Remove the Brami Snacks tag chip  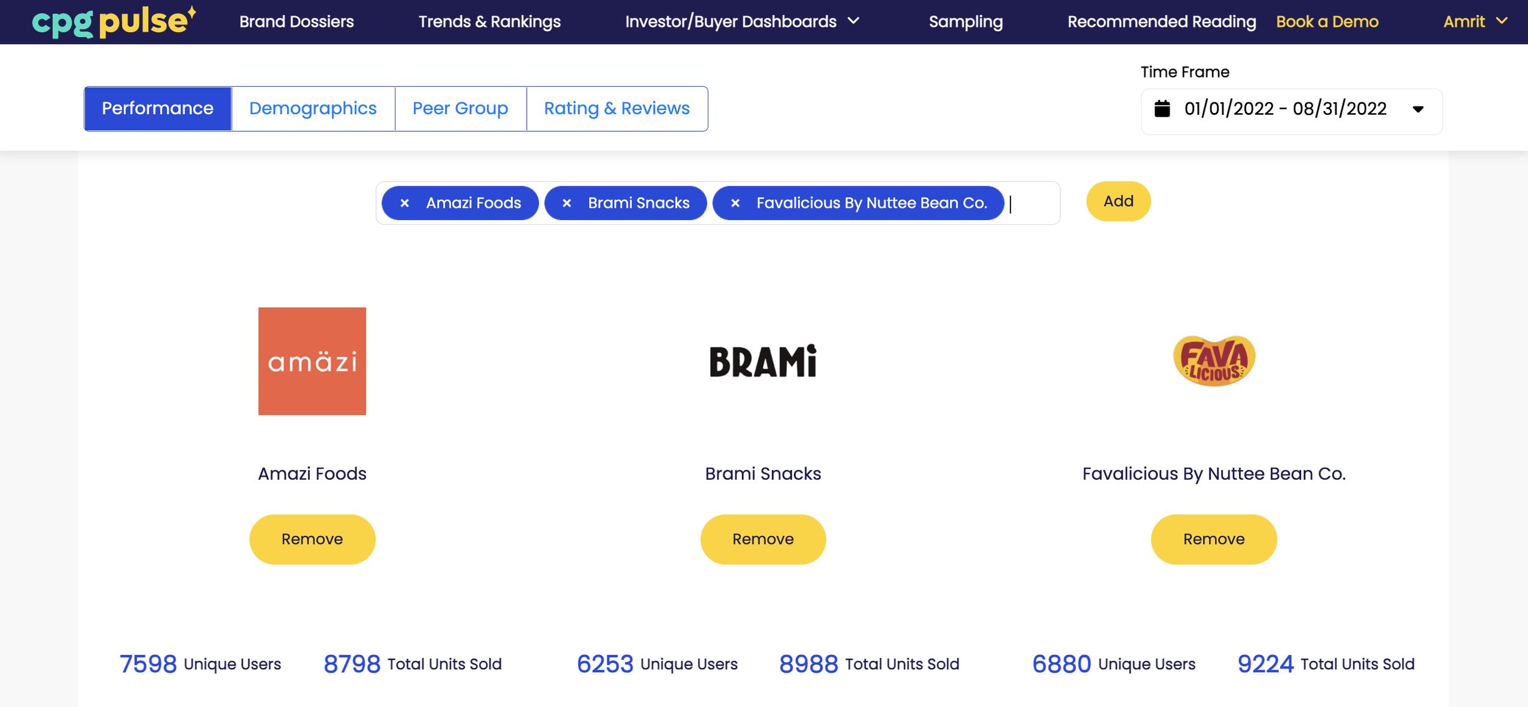[x=567, y=203]
